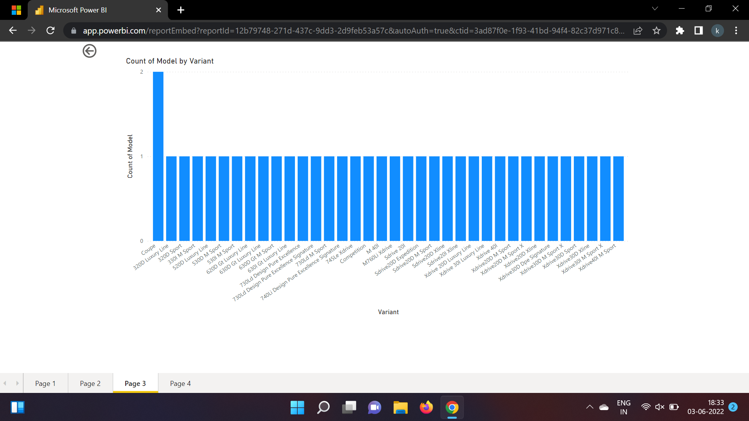
Task: Open the Chrome three-dot menu
Action: coord(736,30)
